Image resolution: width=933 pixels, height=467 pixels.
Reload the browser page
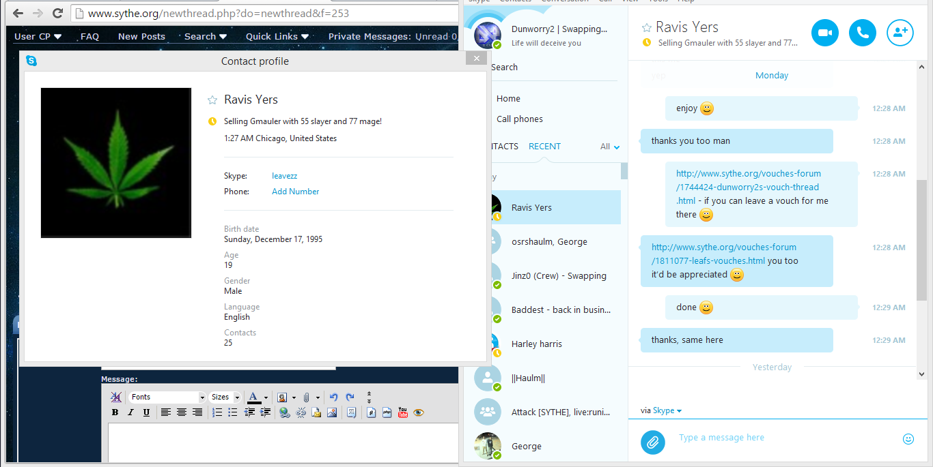click(57, 13)
